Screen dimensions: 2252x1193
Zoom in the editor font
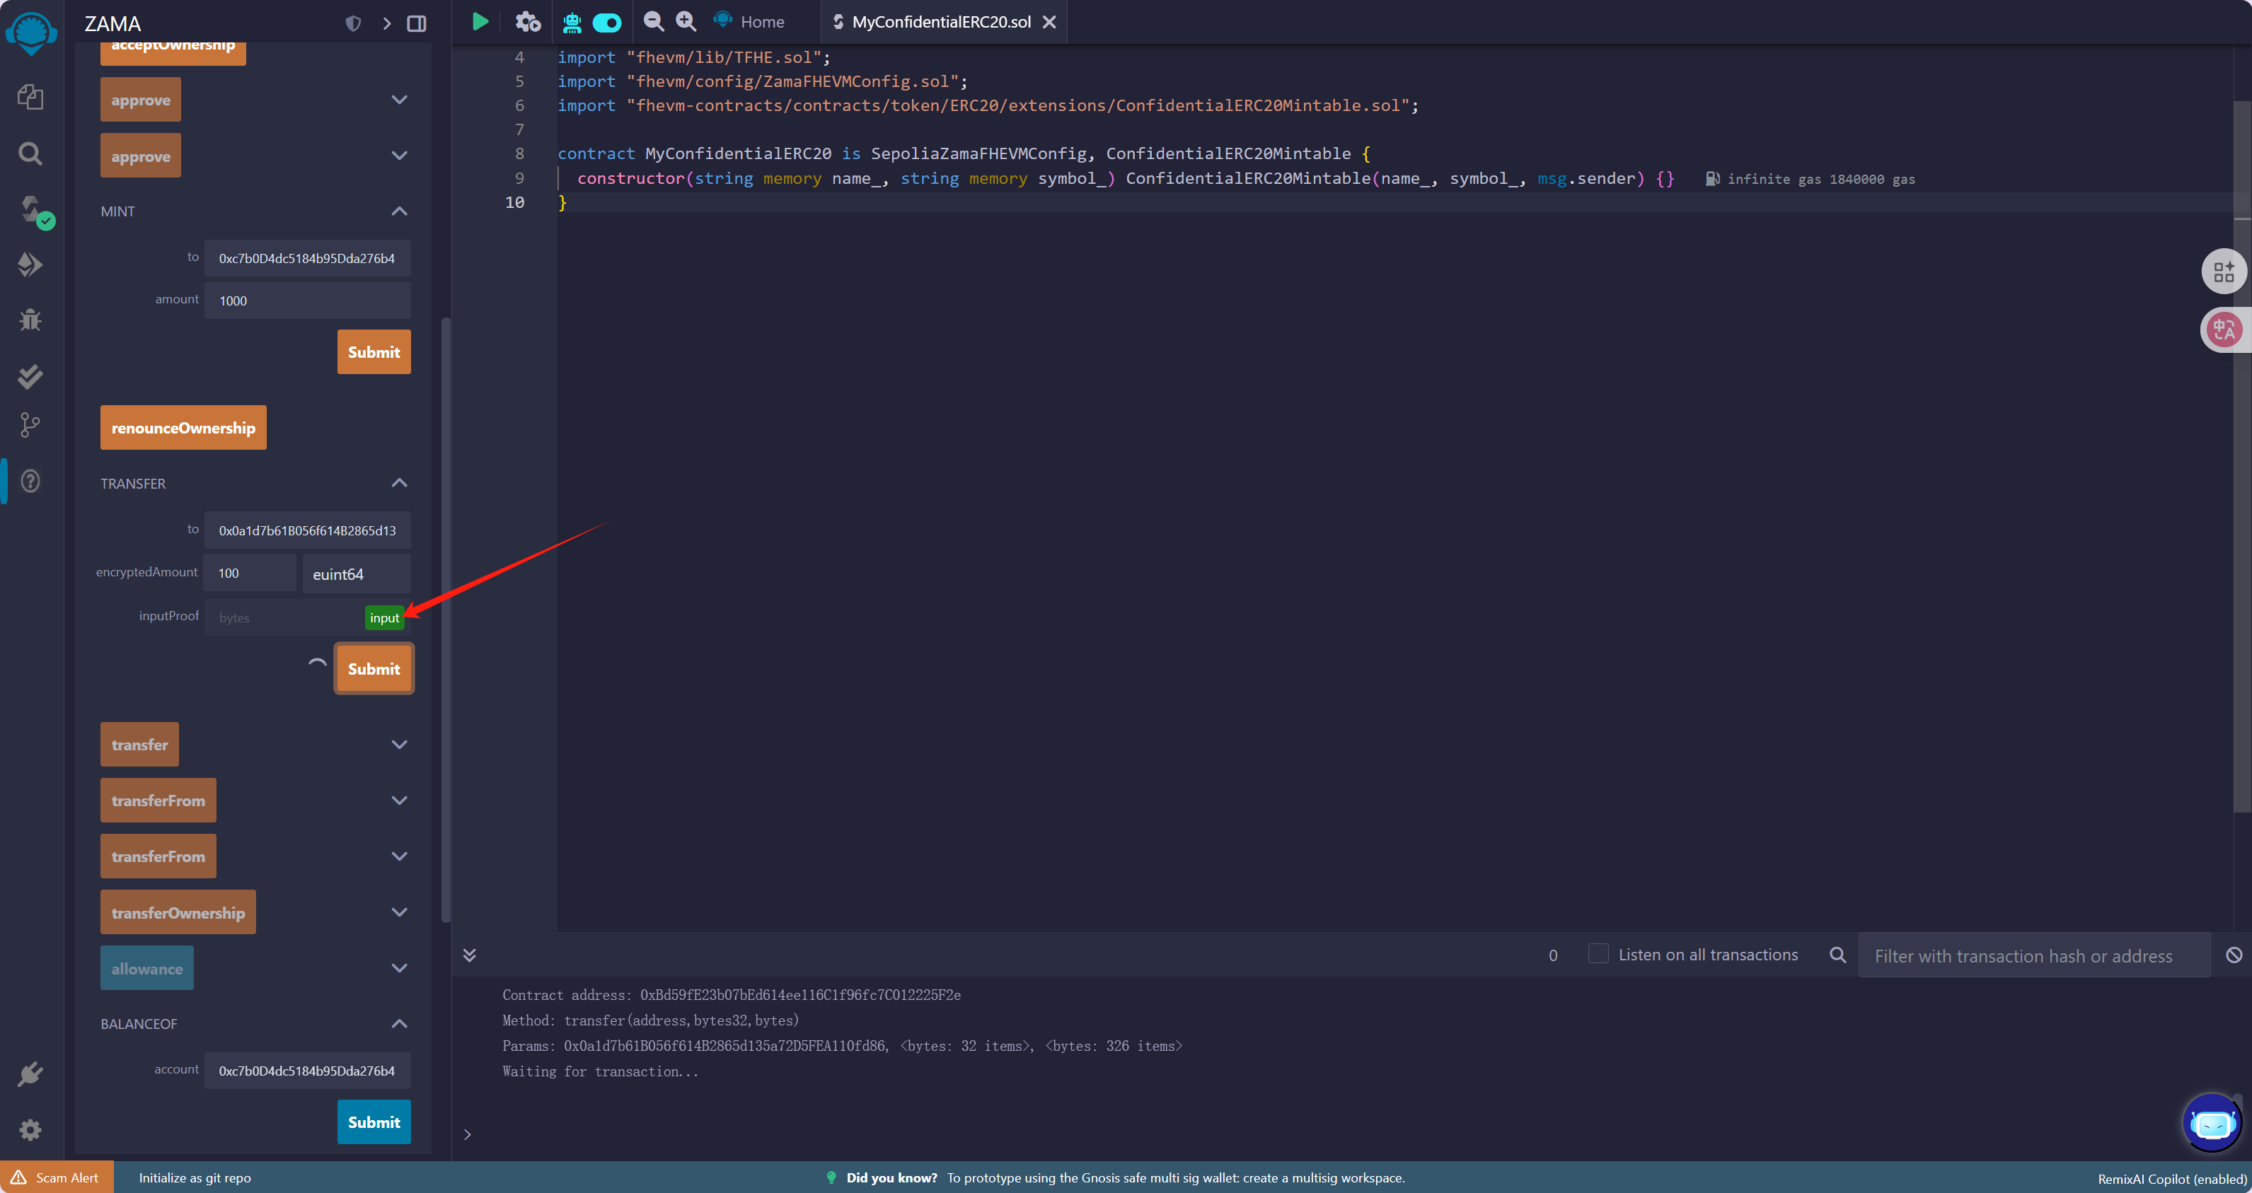[686, 22]
